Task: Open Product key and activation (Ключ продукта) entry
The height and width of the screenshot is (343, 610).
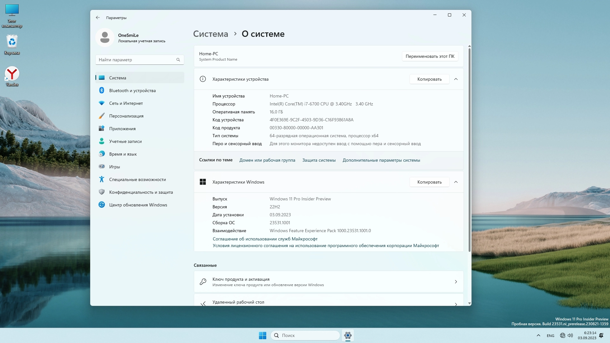Action: [x=329, y=282]
